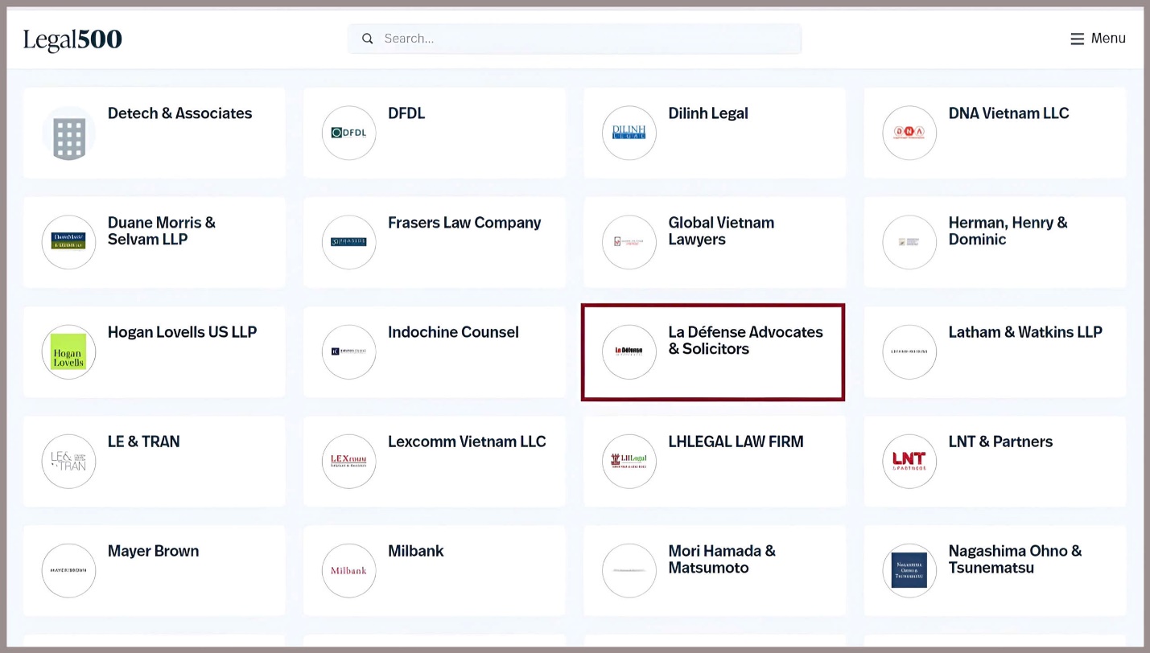Click the Latham & Watkins logo
The height and width of the screenshot is (653, 1150).
pyautogui.click(x=909, y=351)
